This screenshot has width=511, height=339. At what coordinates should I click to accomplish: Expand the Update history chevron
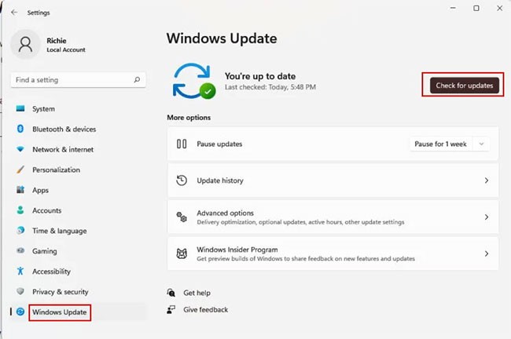pyautogui.click(x=487, y=180)
